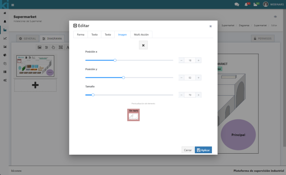
Task: Select the hand pointer tool in diagram toolbar
Action: point(53,47)
